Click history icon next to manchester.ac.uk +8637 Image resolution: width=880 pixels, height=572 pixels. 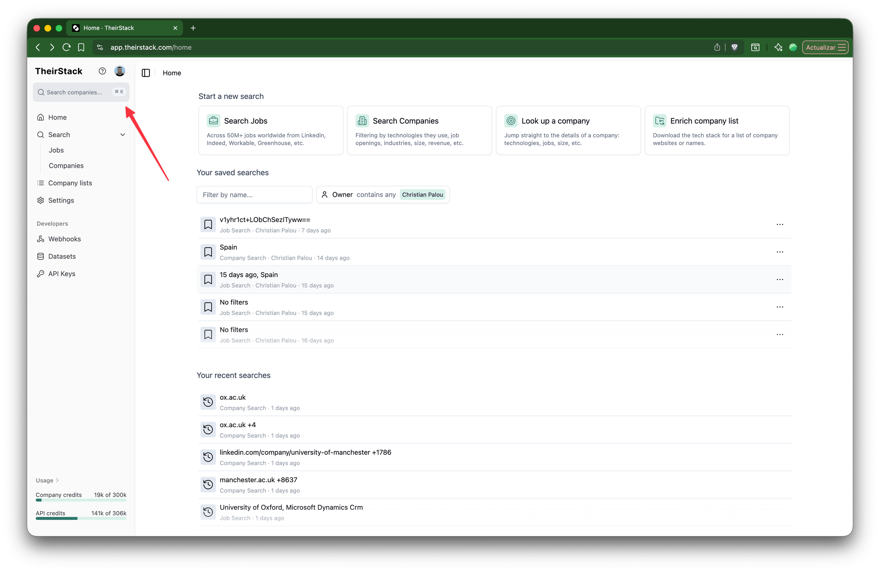pos(208,484)
